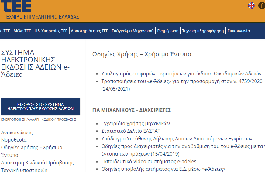The height and width of the screenshot is (172, 265).
Task: Open 'Εκπαιδευτικό Video συστήματος e-adeies' link
Action: [x=149, y=162]
